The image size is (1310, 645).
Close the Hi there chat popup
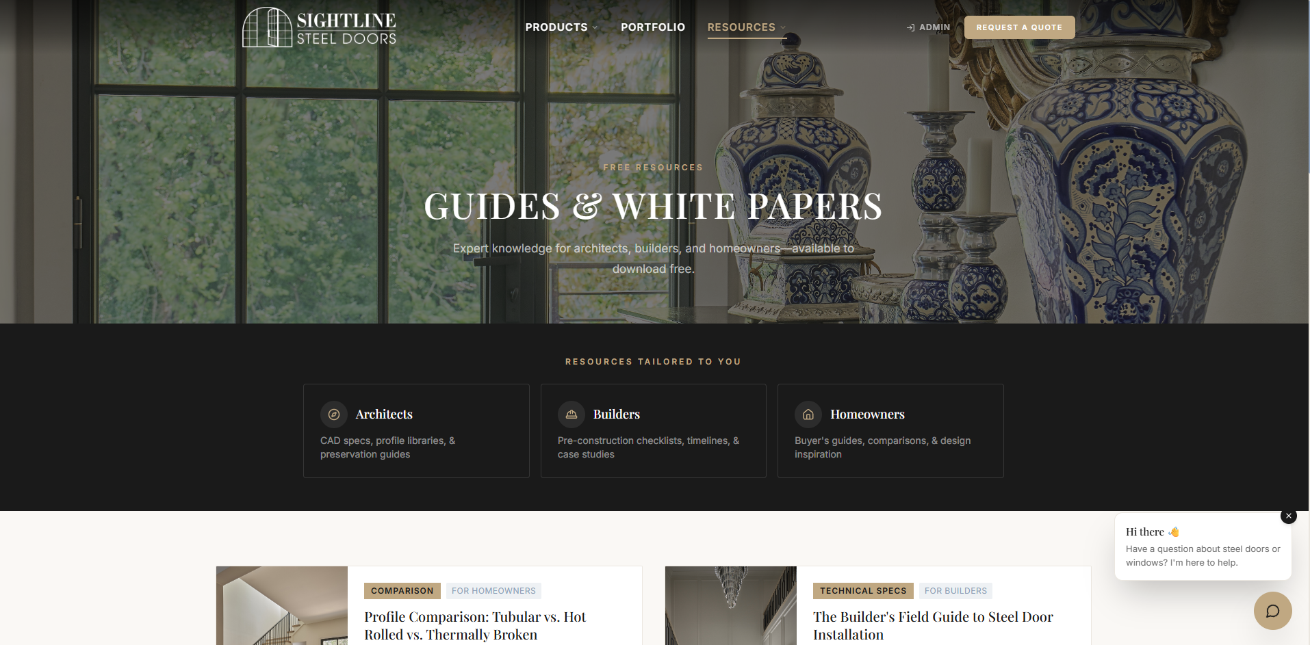pyautogui.click(x=1289, y=516)
